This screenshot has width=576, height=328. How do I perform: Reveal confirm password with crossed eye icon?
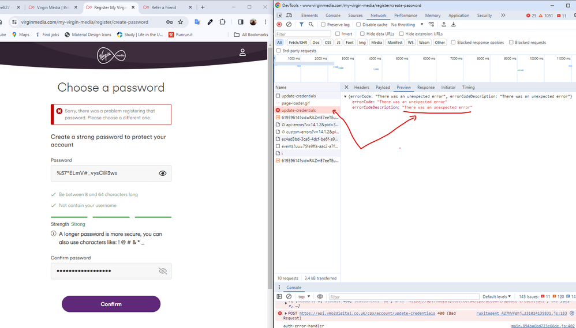[x=162, y=271]
